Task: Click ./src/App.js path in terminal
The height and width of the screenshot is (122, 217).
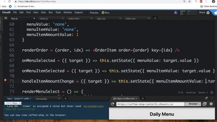Action: tap(13, 103)
